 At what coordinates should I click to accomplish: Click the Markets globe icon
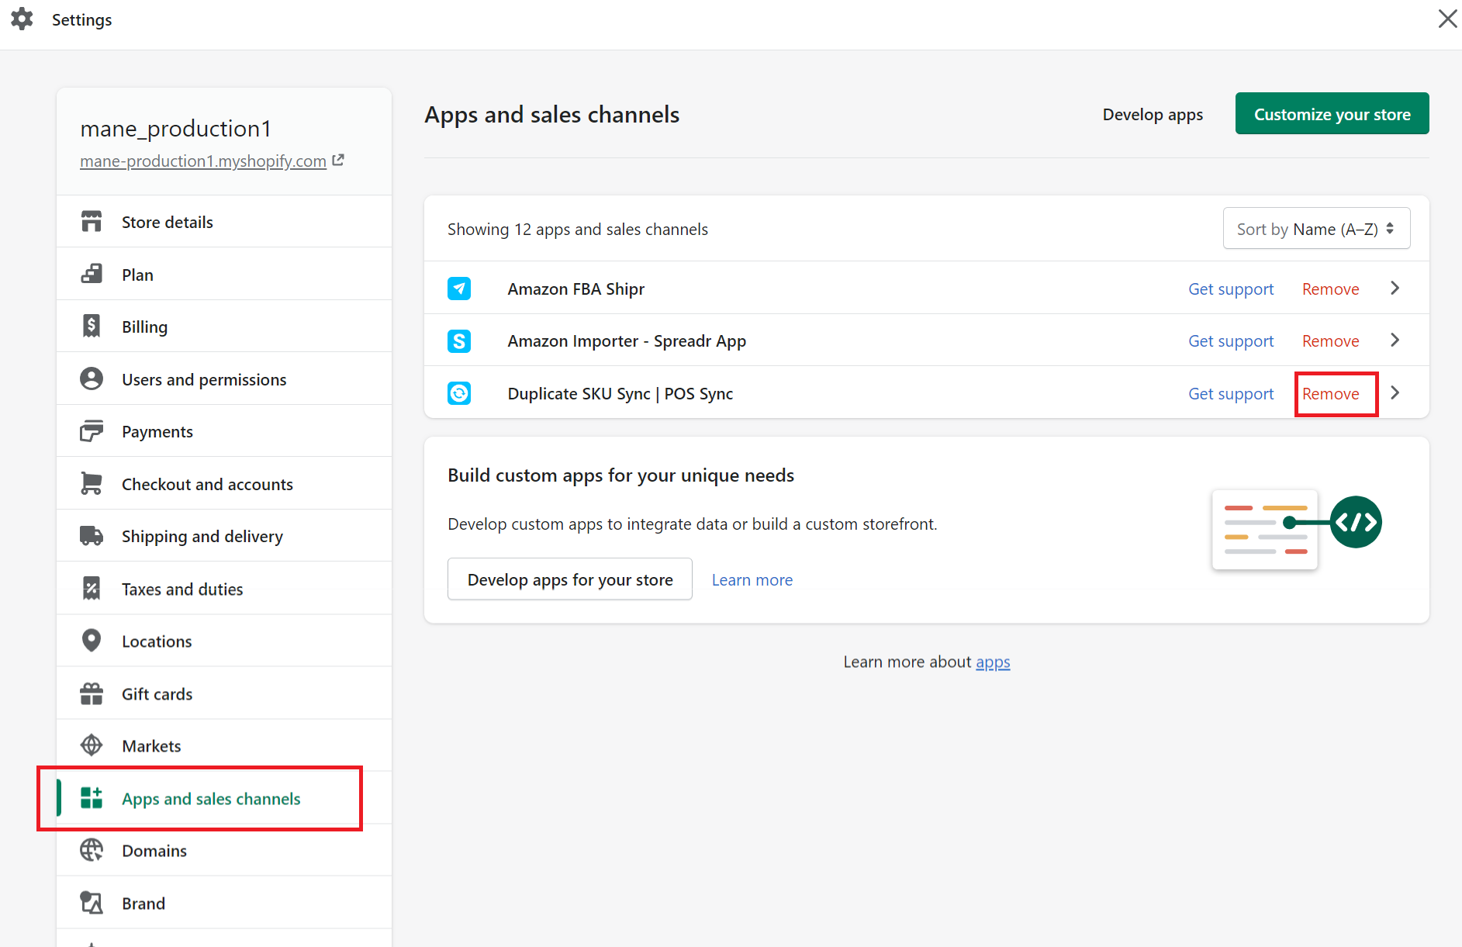point(92,745)
